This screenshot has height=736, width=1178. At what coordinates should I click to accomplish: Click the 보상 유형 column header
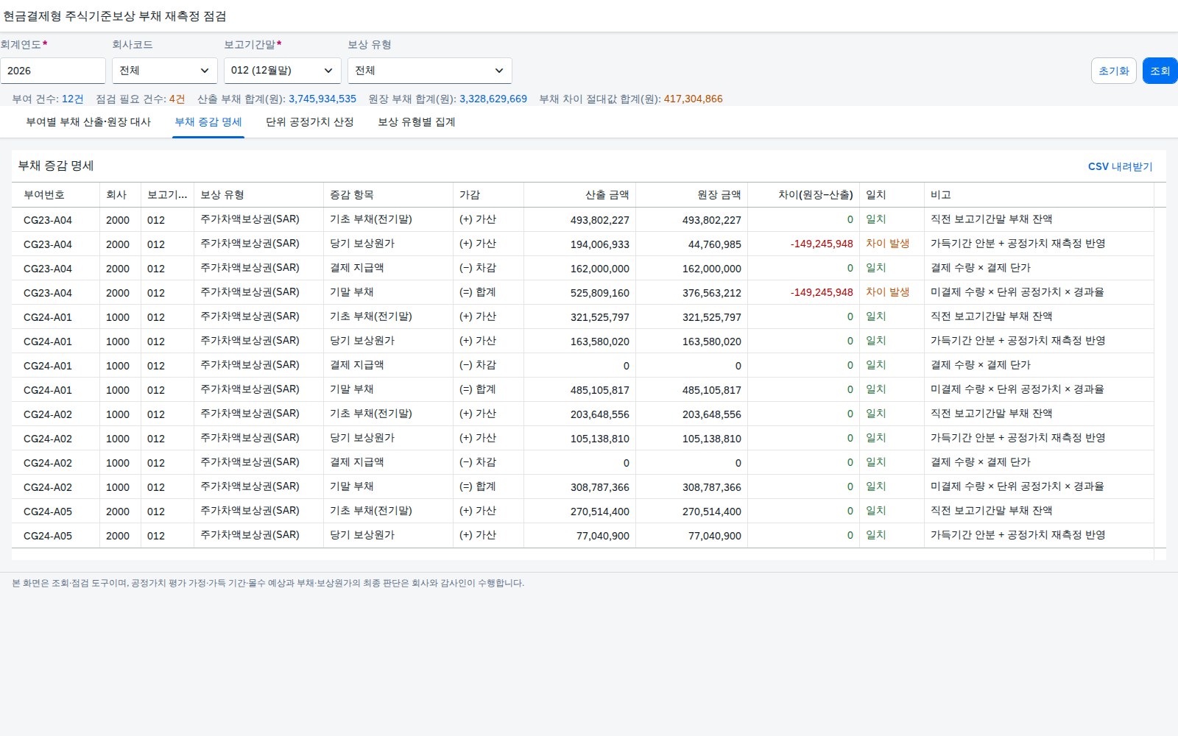point(259,195)
